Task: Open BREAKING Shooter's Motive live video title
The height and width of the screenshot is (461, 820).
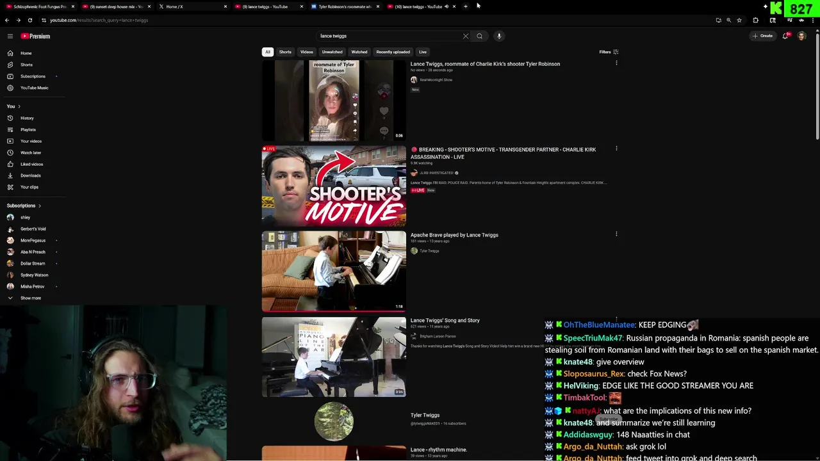Action: point(503,153)
